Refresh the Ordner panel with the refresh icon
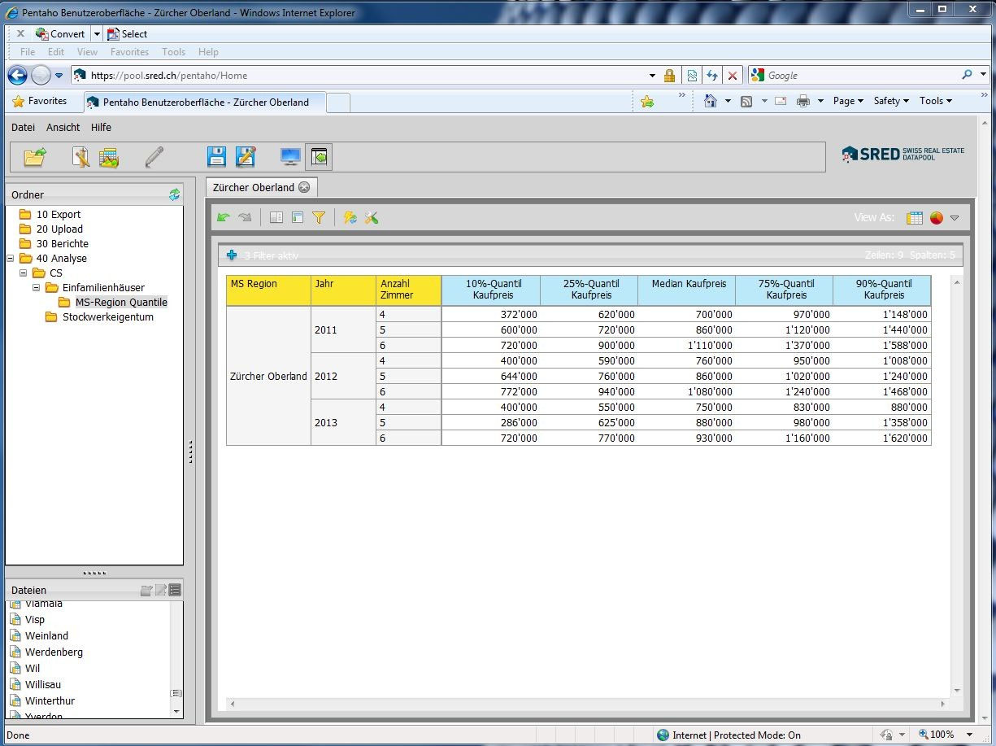 point(174,194)
